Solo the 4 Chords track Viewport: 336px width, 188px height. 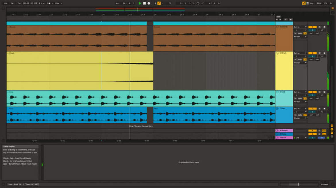[320, 27]
